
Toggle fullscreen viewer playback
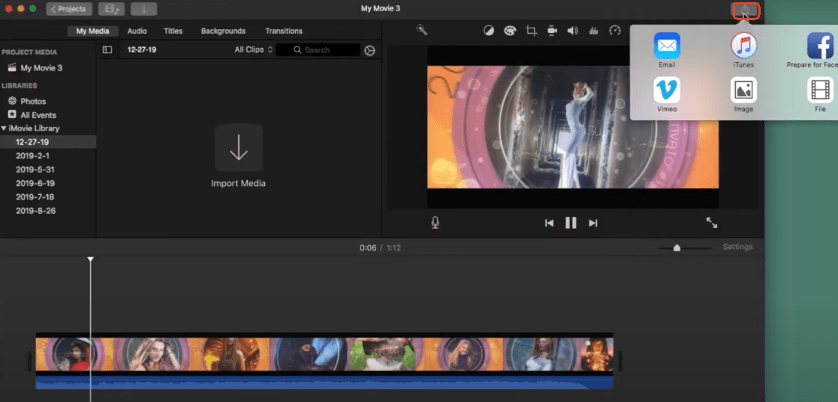712,223
